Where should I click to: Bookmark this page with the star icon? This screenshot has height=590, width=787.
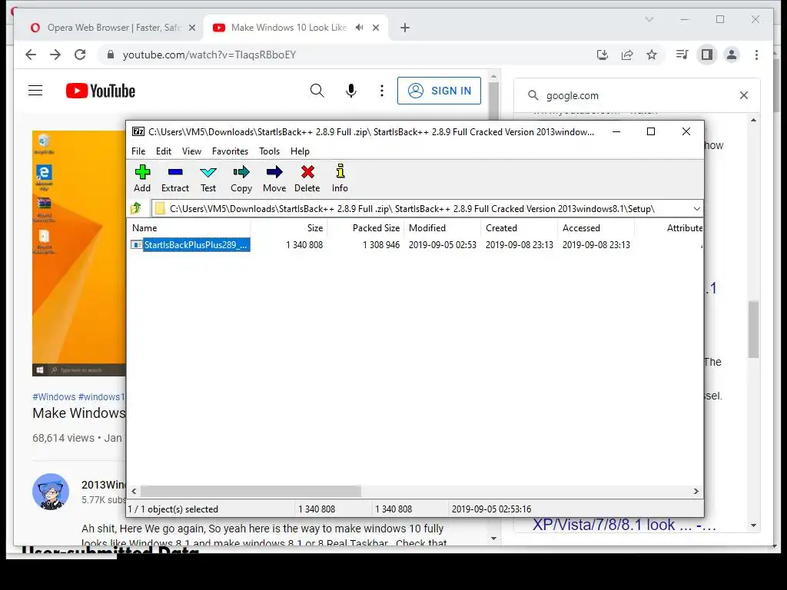(652, 55)
